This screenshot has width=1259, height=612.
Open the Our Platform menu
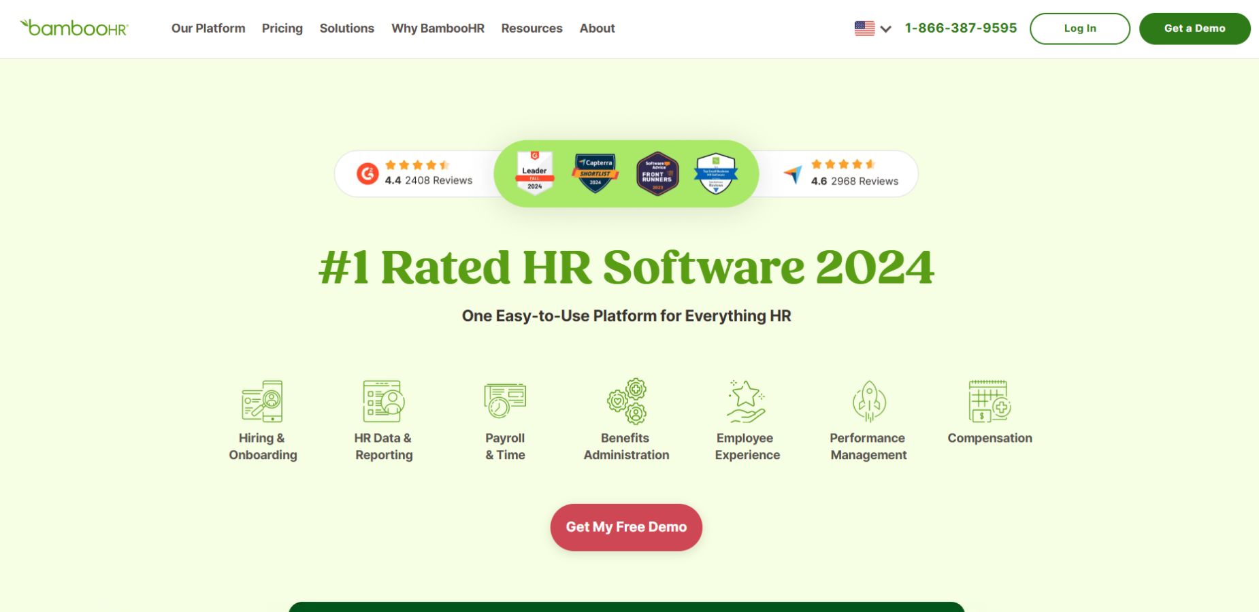208,29
